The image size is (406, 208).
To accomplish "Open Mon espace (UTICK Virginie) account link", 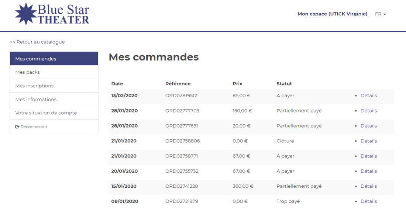I will pyautogui.click(x=332, y=14).
